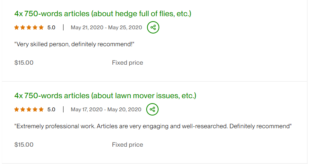
Task: Click first star of lawn mover rating
Action: click(17, 110)
